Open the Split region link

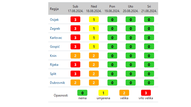click(53, 74)
